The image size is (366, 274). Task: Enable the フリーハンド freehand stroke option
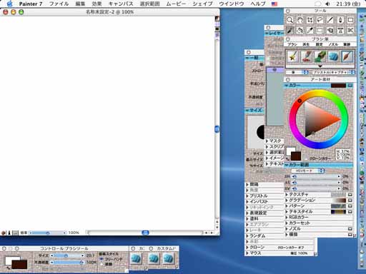(102, 259)
